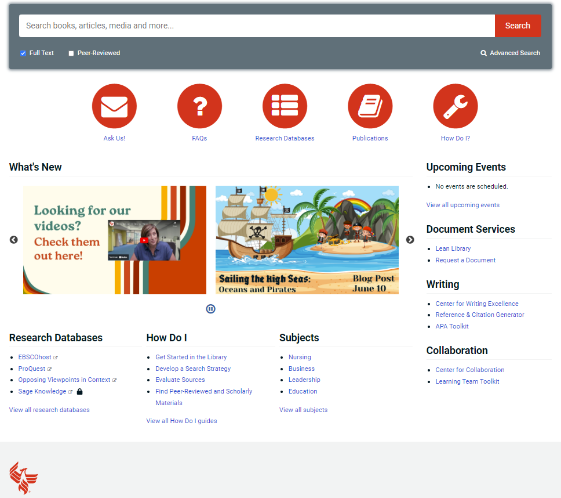Open the EBSCOhost external link

[36, 356]
